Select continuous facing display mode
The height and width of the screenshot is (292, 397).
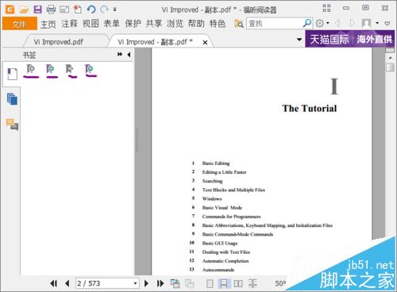(252, 283)
